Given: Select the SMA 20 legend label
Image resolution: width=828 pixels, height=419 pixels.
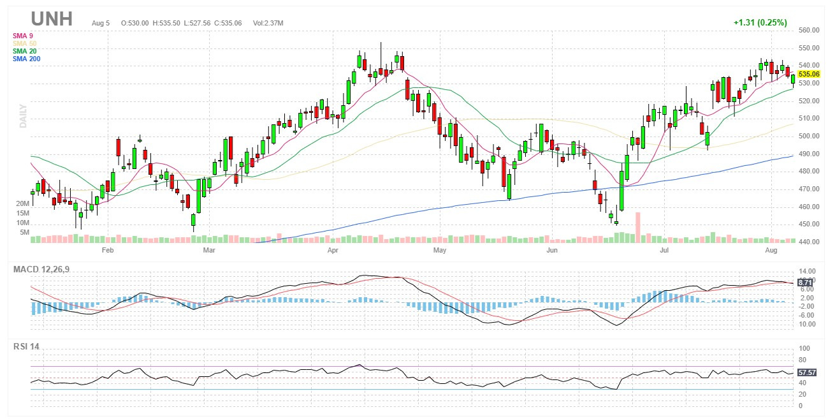Looking at the screenshot, I should (24, 50).
